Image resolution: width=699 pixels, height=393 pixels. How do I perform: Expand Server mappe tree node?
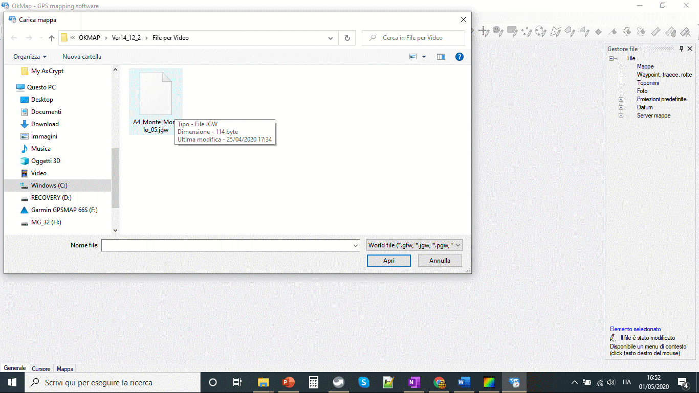coord(621,115)
